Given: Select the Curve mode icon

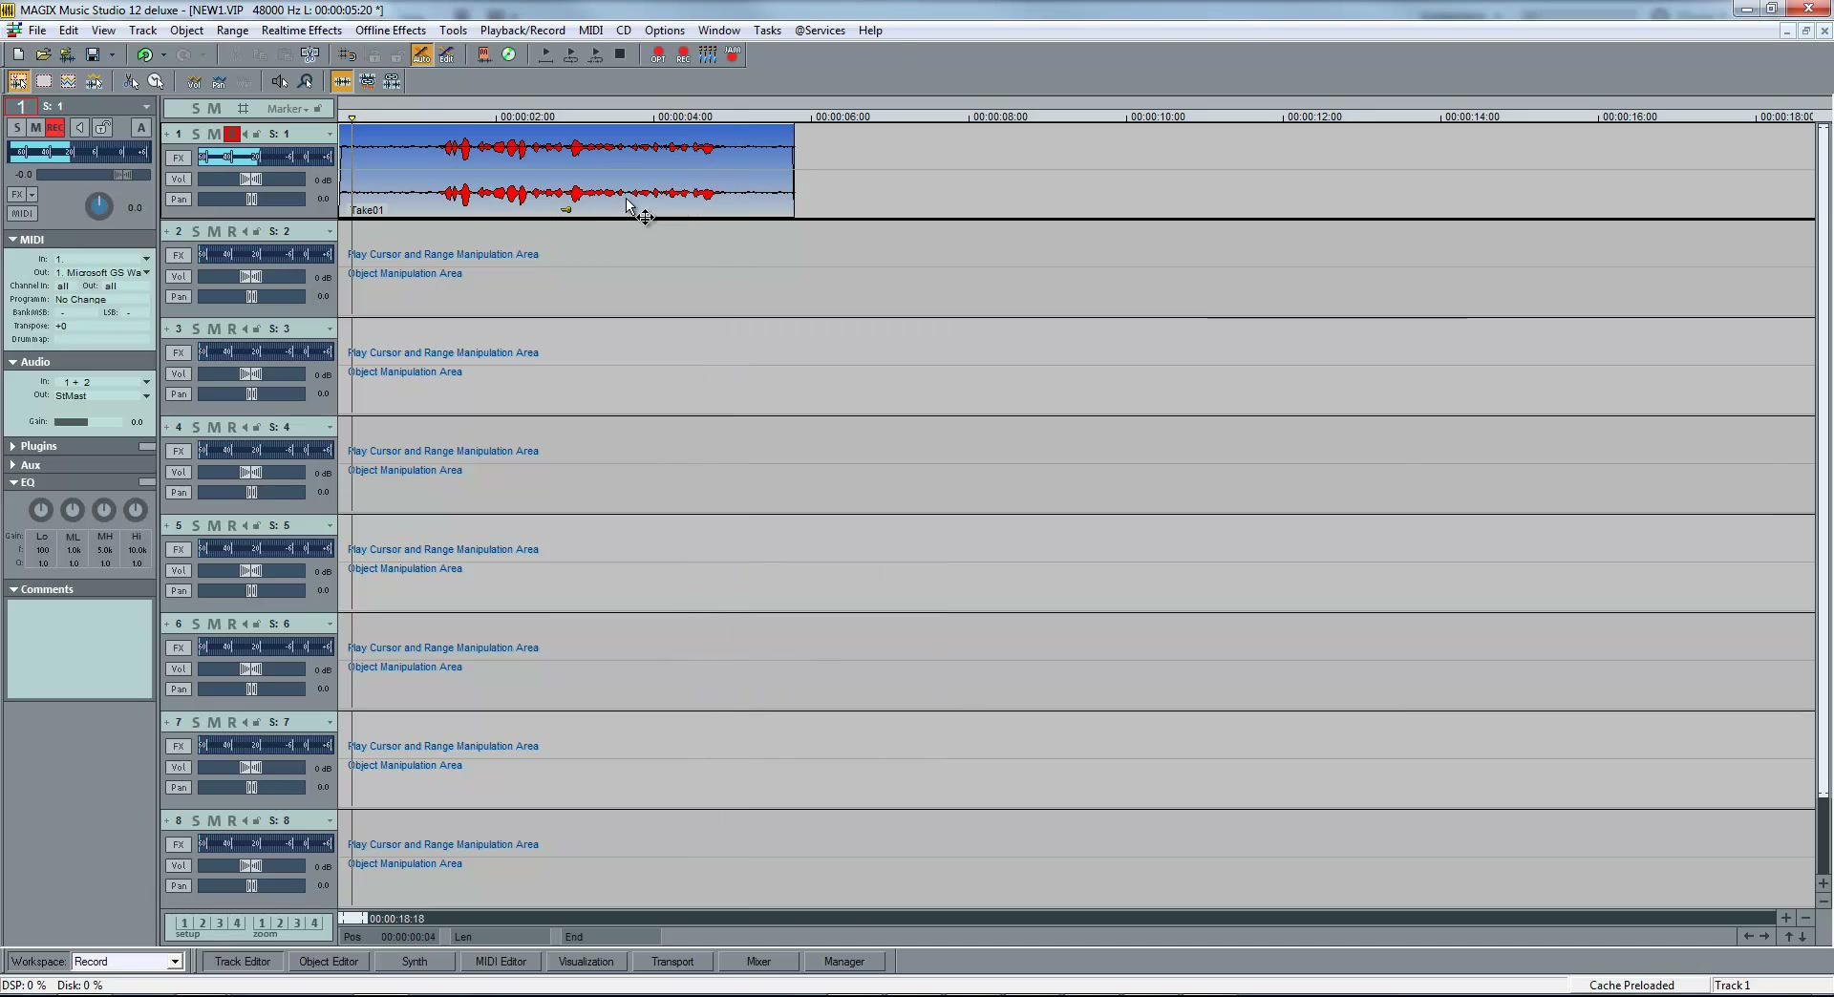Looking at the screenshot, I should click(x=69, y=81).
